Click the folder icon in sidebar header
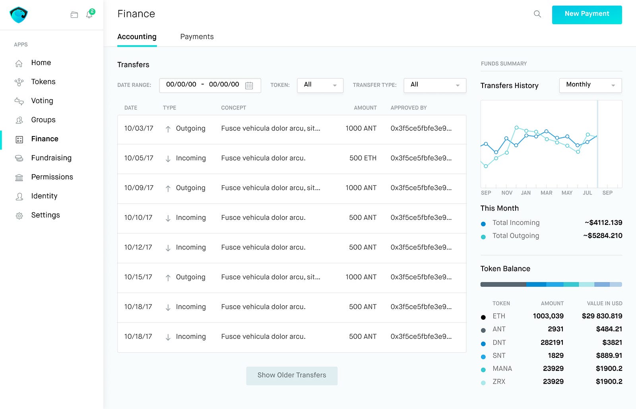 (74, 15)
